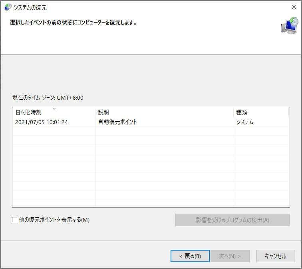Click the 種類 column header
This screenshot has height=269, width=302.
[261, 112]
